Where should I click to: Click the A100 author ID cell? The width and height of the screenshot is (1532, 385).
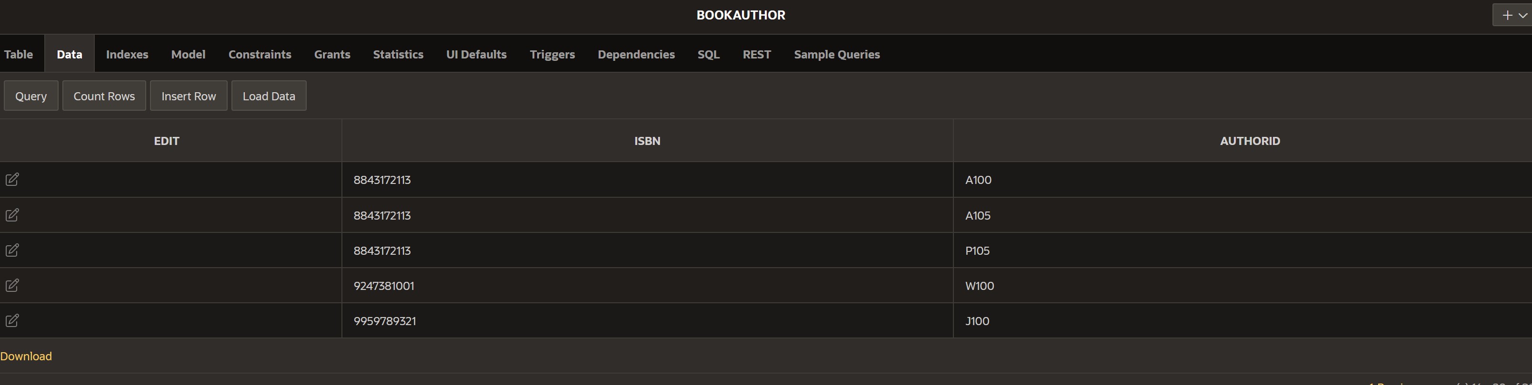[1243, 179]
